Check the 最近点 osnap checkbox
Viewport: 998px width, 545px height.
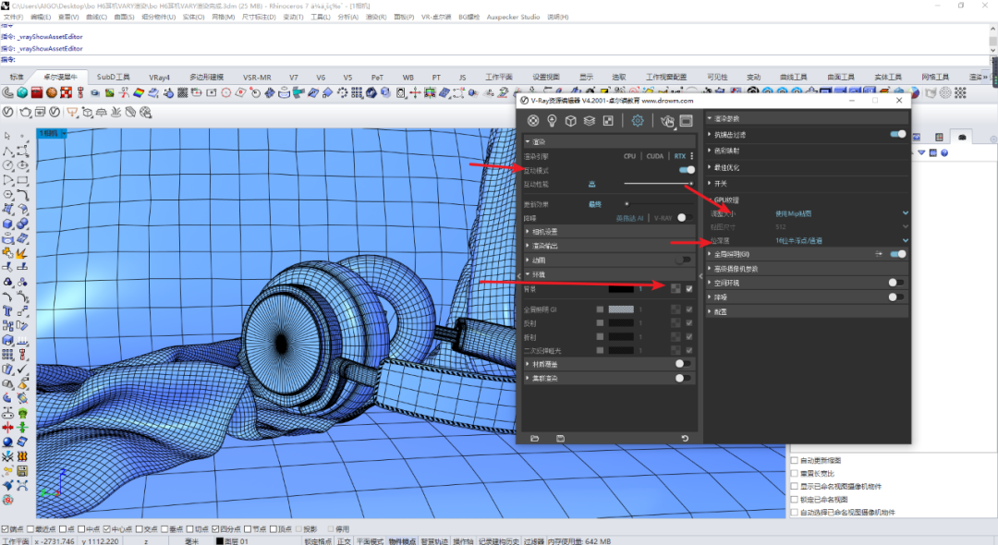click(x=30, y=529)
